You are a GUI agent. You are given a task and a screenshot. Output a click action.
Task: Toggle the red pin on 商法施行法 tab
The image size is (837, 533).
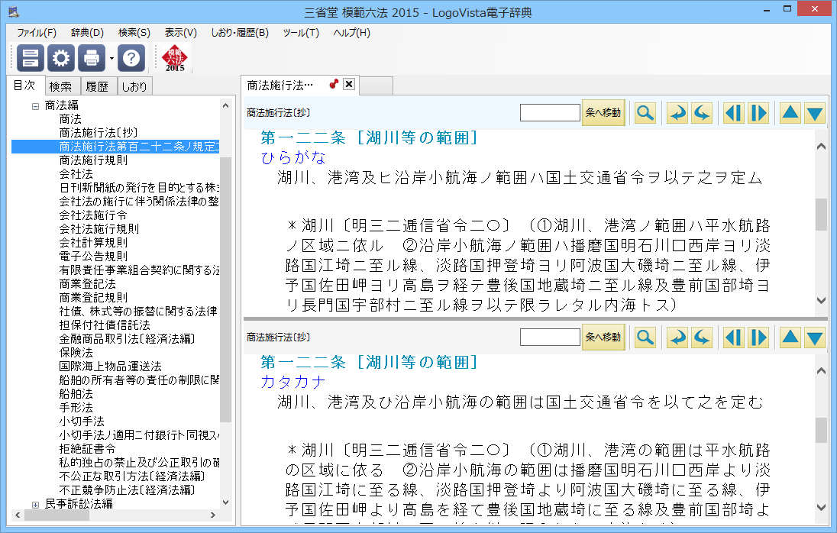(x=334, y=85)
